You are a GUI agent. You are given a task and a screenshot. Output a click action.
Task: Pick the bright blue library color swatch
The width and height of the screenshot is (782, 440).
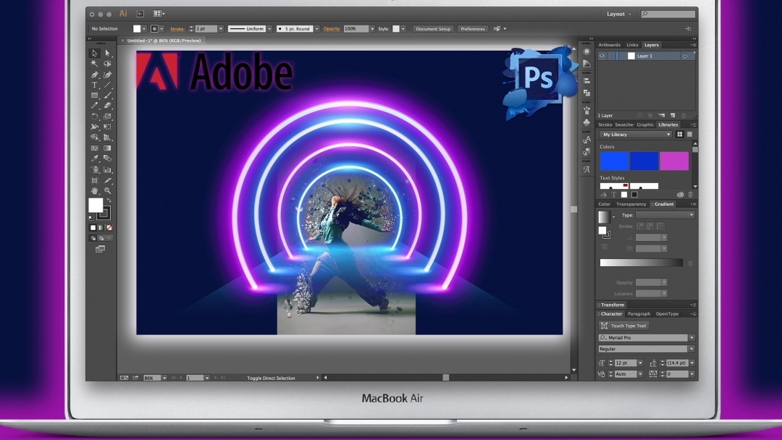click(x=614, y=161)
